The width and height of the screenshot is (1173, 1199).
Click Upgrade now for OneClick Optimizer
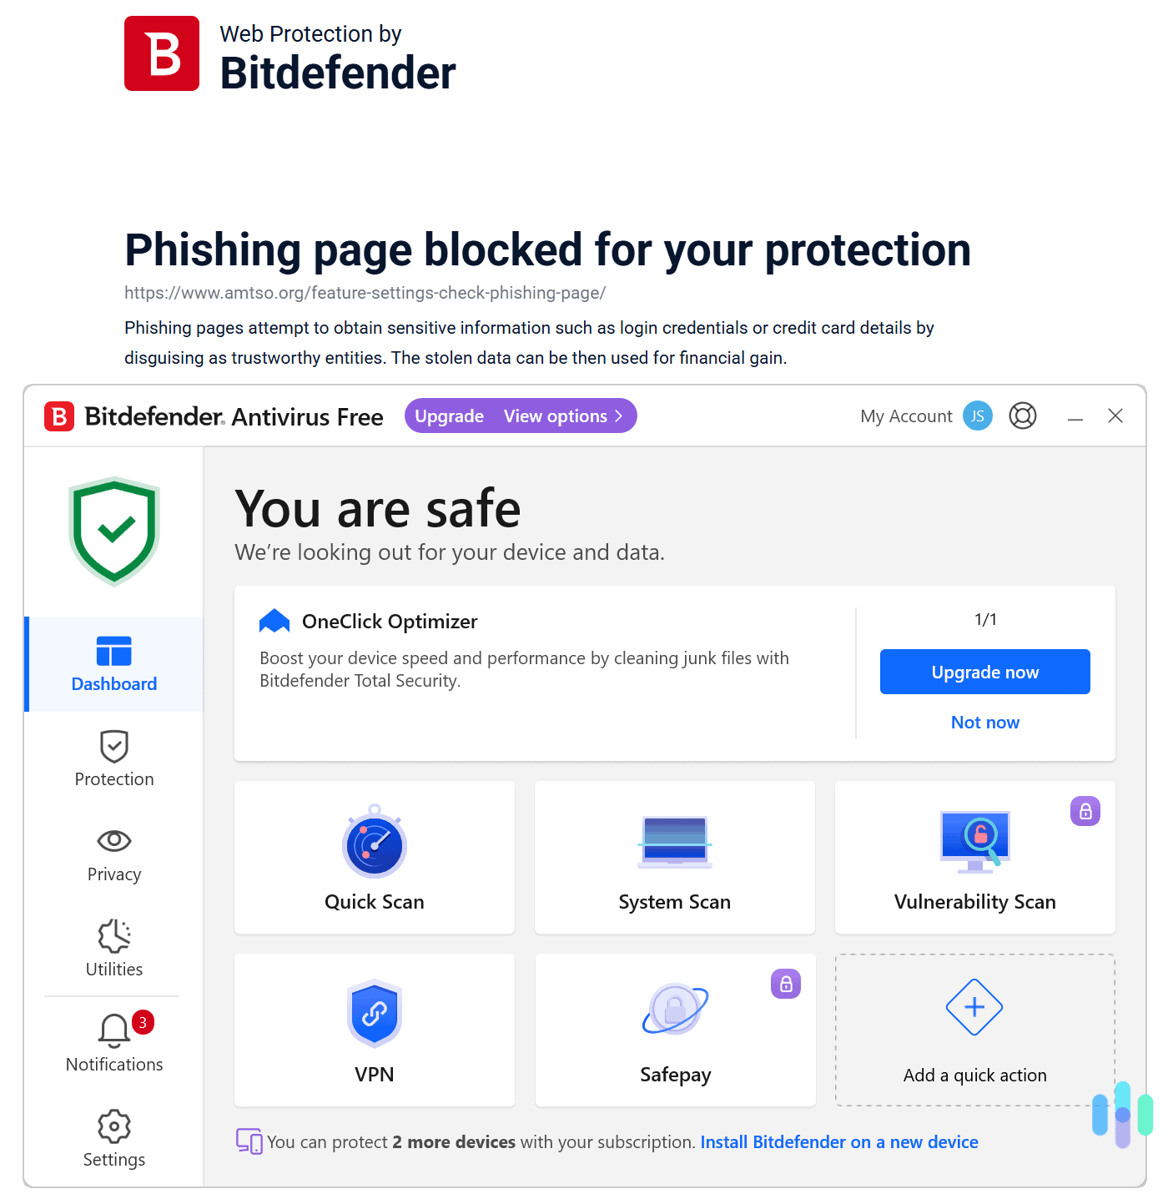click(x=984, y=671)
